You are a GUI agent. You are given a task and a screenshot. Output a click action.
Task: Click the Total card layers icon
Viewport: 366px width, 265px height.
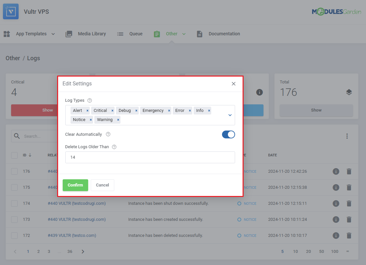(x=349, y=92)
